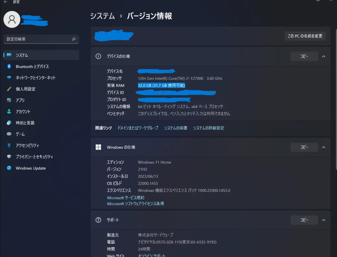Click the 21H2 version value
The image size is (337, 257).
click(x=142, y=169)
